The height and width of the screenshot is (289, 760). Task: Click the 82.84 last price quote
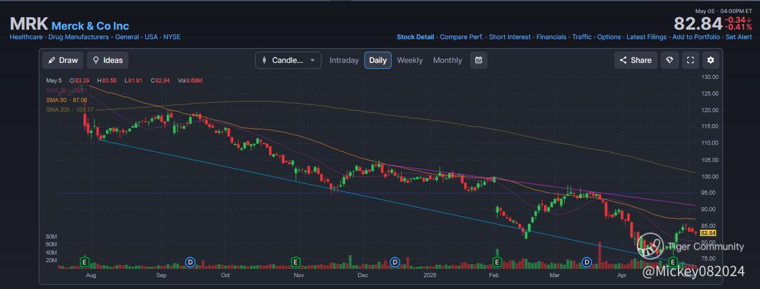pyautogui.click(x=698, y=24)
